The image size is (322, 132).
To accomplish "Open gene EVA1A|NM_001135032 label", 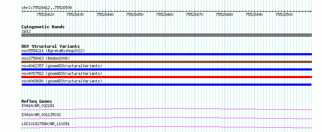I will (x=41, y=115).
